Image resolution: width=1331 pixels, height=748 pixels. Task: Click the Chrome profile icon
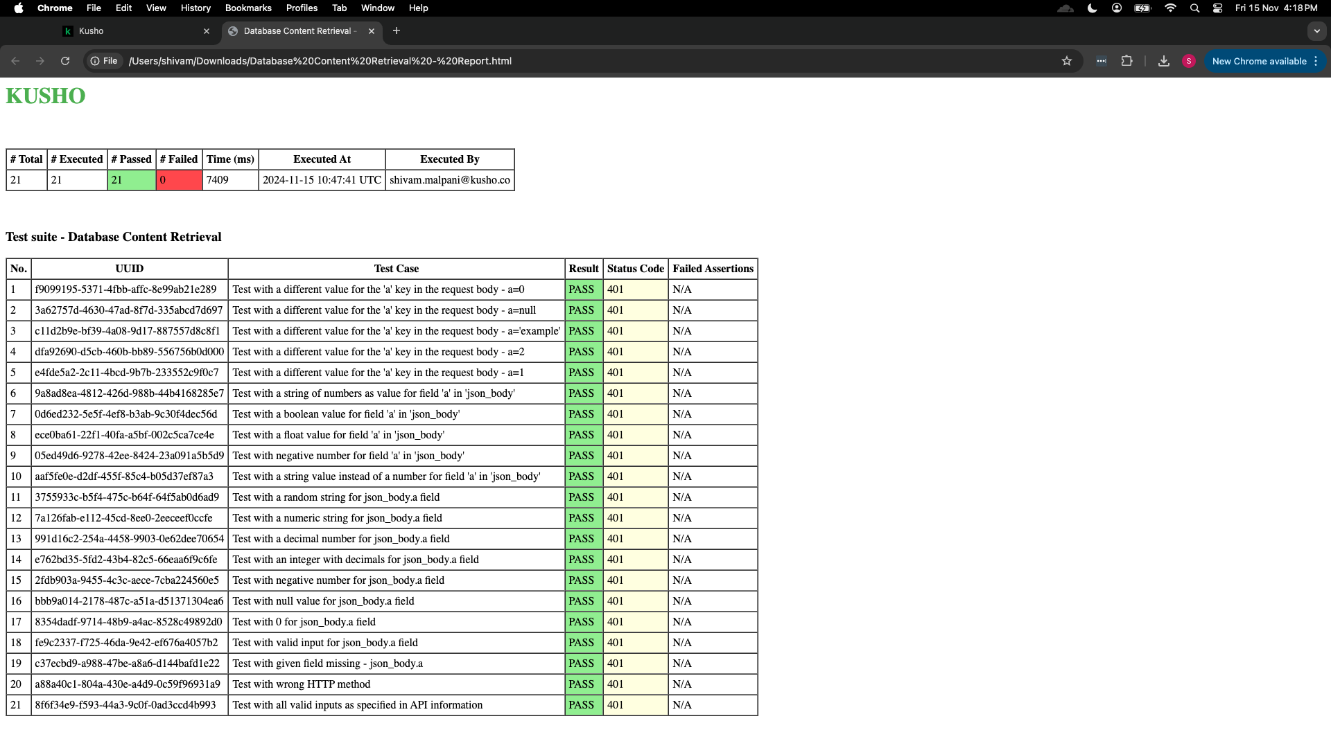point(1188,61)
